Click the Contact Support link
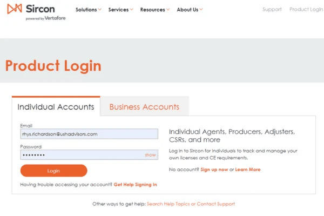 (215, 204)
